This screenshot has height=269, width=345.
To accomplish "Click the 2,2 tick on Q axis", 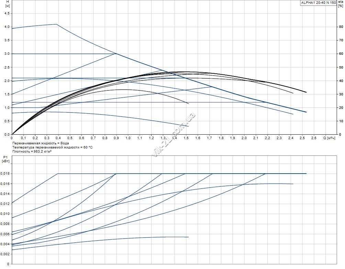I will click(x=267, y=138).
